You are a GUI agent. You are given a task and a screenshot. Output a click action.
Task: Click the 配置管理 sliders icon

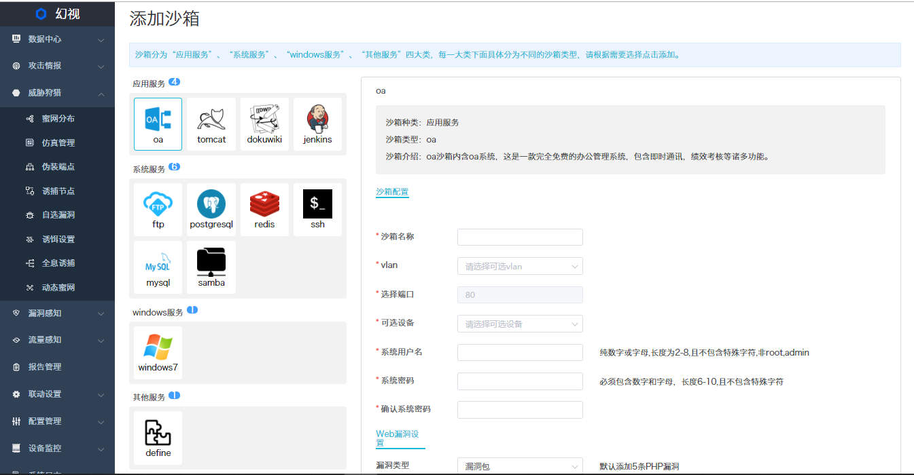tap(16, 421)
